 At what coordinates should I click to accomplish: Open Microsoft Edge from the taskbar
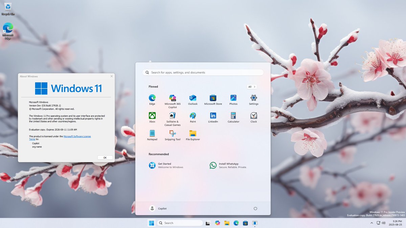click(x=236, y=223)
